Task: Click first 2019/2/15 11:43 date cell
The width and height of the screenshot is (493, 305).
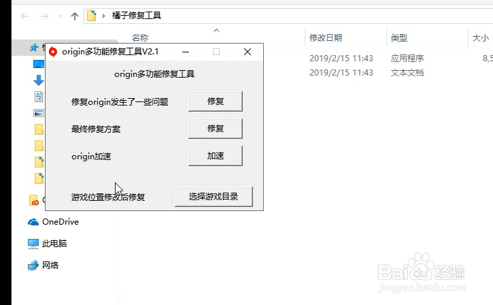Action: [x=341, y=59]
